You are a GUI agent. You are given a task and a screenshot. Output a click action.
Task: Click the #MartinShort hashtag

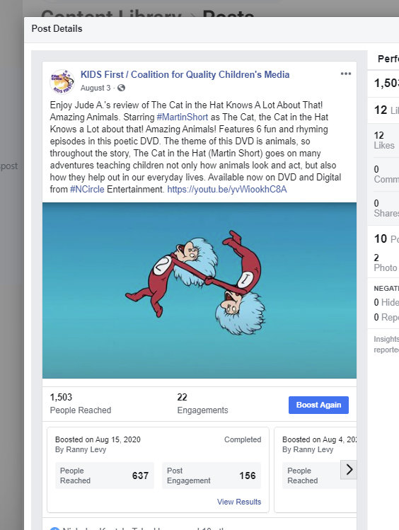(183, 117)
